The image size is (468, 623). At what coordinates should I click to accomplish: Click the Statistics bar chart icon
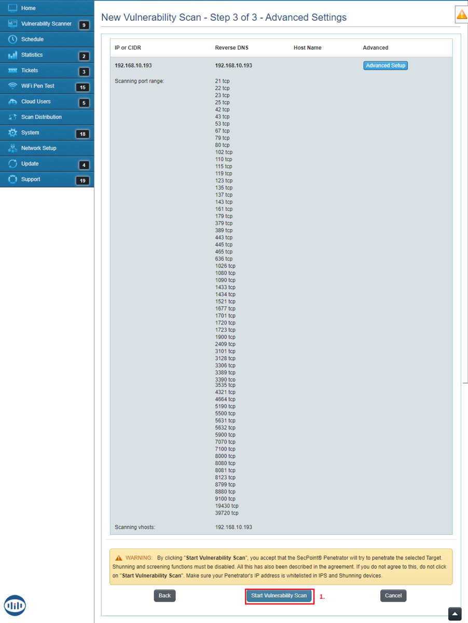[13, 55]
